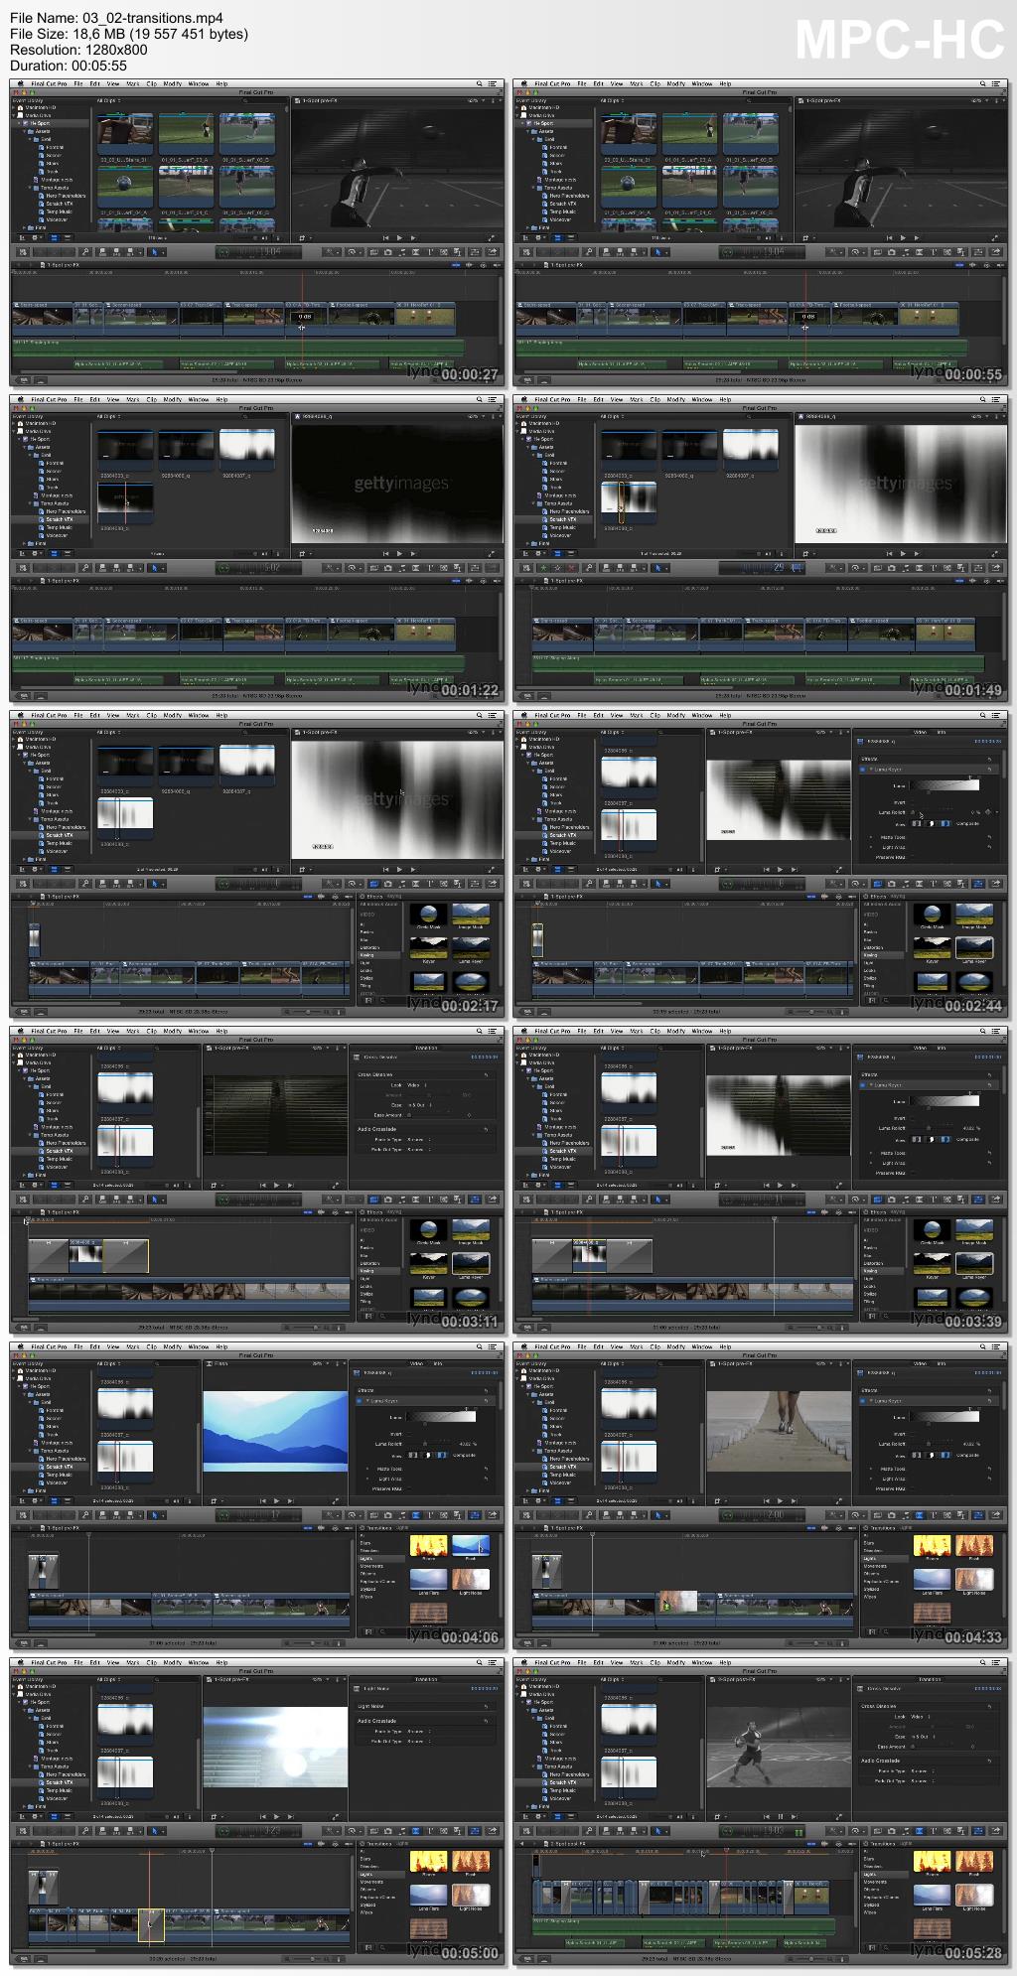Click Import Media icon in 00:00:27 frame
1017x1976 pixels.
[23, 252]
